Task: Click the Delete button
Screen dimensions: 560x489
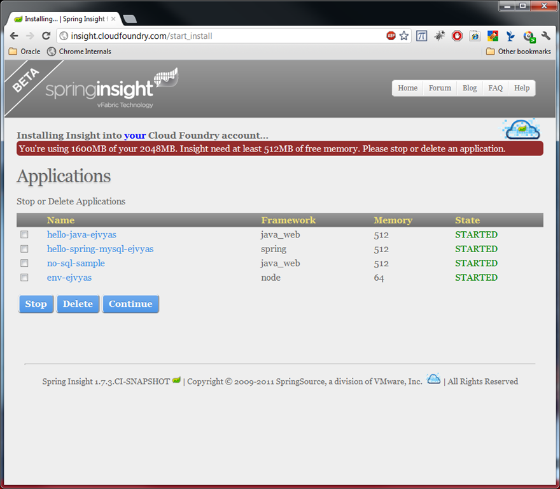Action: pos(78,304)
